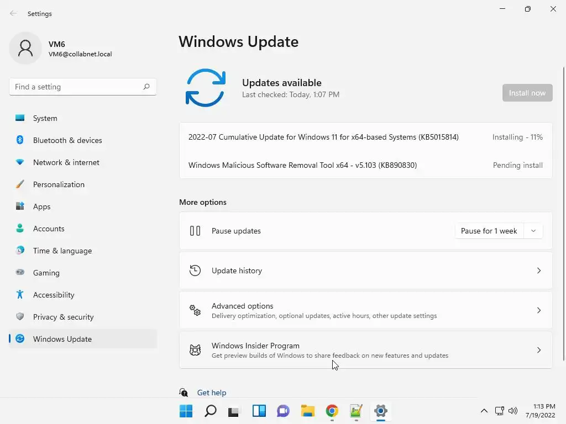
Task: Open Privacy & security label
Action: point(63,317)
